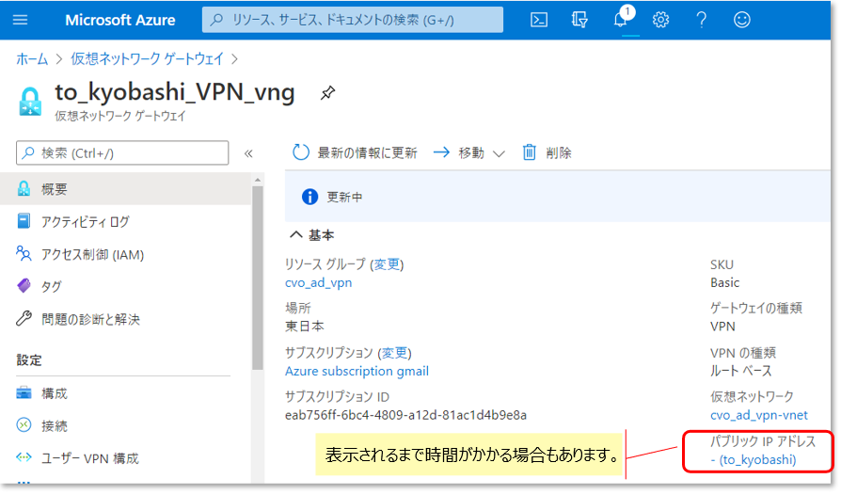This screenshot has height=495, width=841.
Task: Click the 削除 trash icon
Action: [529, 152]
